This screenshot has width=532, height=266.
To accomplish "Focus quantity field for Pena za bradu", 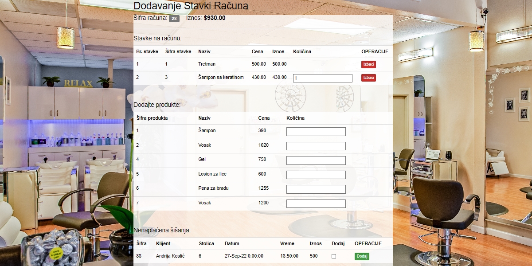I will (316, 189).
